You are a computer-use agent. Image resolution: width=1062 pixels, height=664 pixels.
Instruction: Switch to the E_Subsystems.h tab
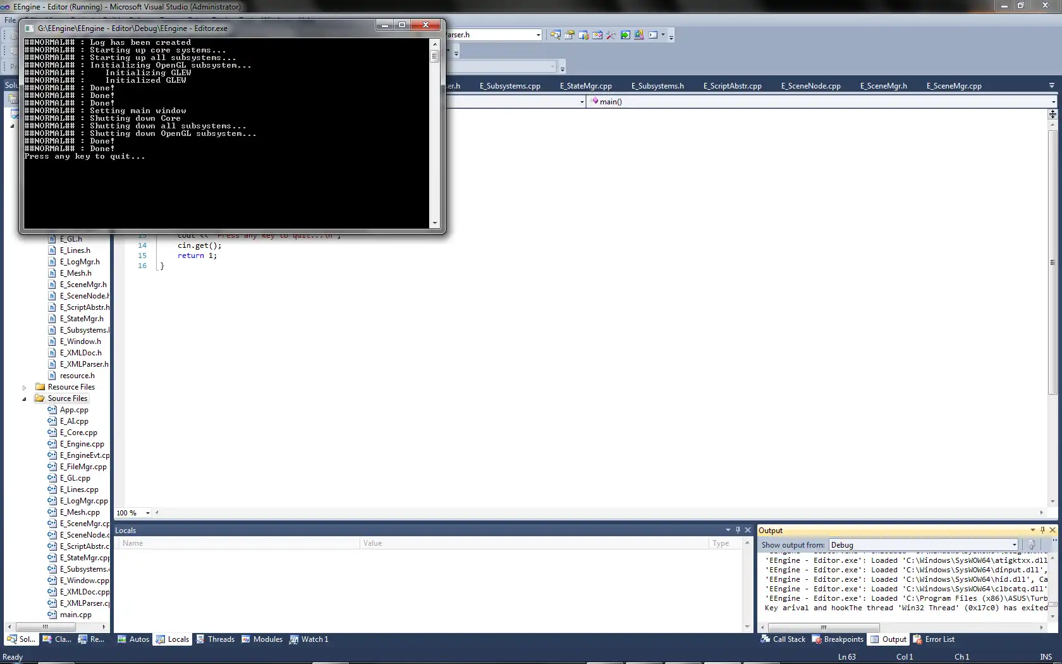657,86
